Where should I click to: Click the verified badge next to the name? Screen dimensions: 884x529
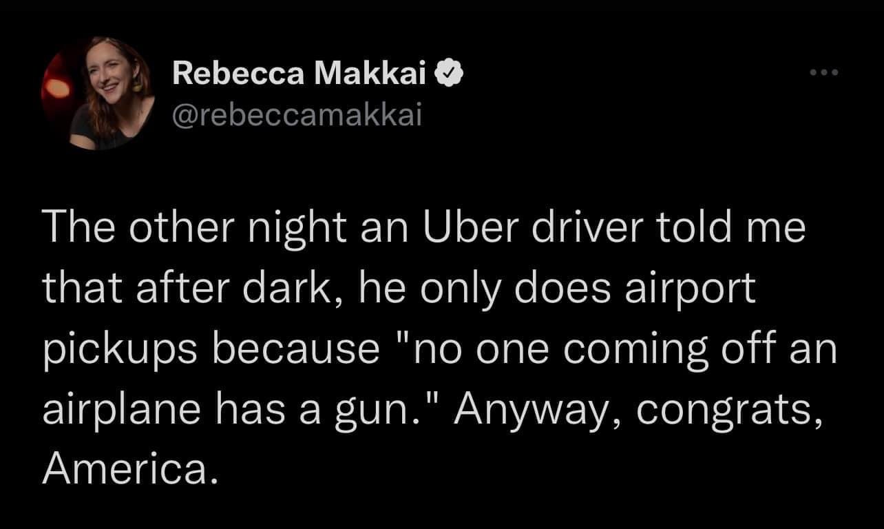(449, 71)
